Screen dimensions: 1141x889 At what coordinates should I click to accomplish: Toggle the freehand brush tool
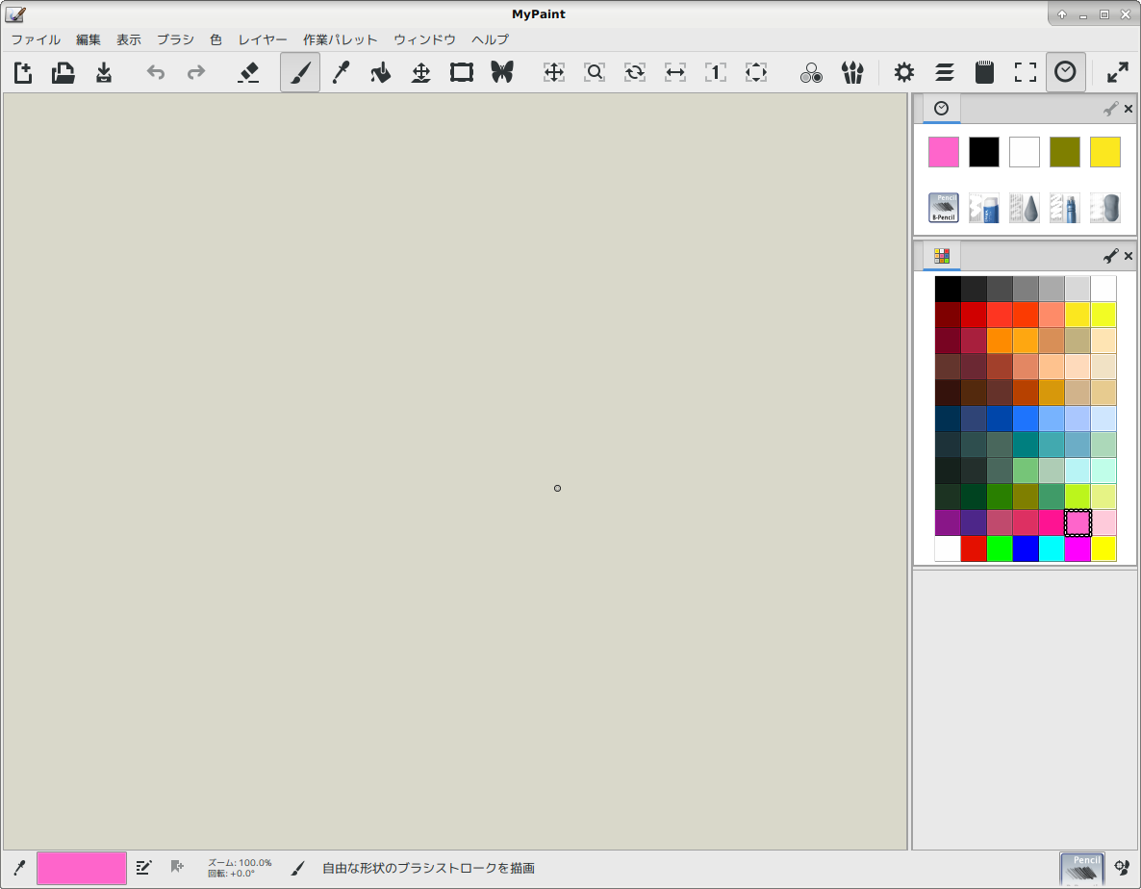(300, 72)
